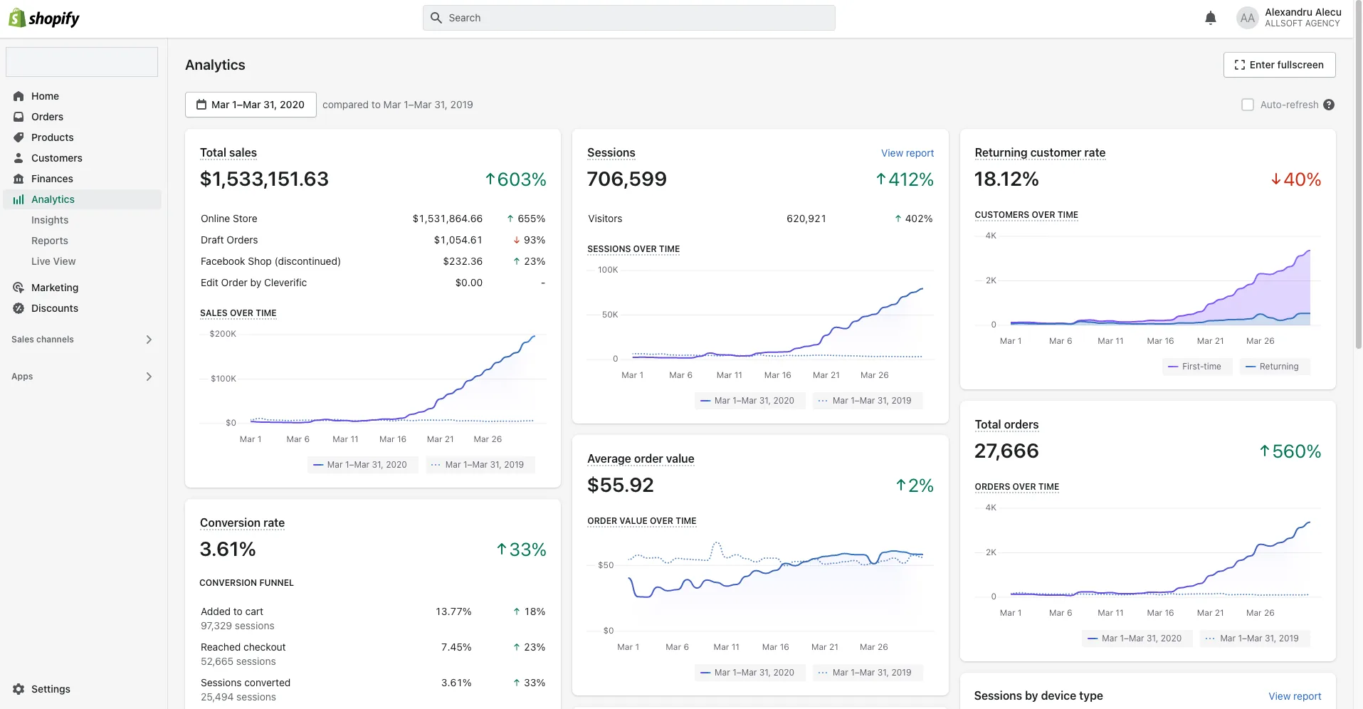1363x709 pixels.
Task: Open Live View under Analytics
Action: [53, 261]
